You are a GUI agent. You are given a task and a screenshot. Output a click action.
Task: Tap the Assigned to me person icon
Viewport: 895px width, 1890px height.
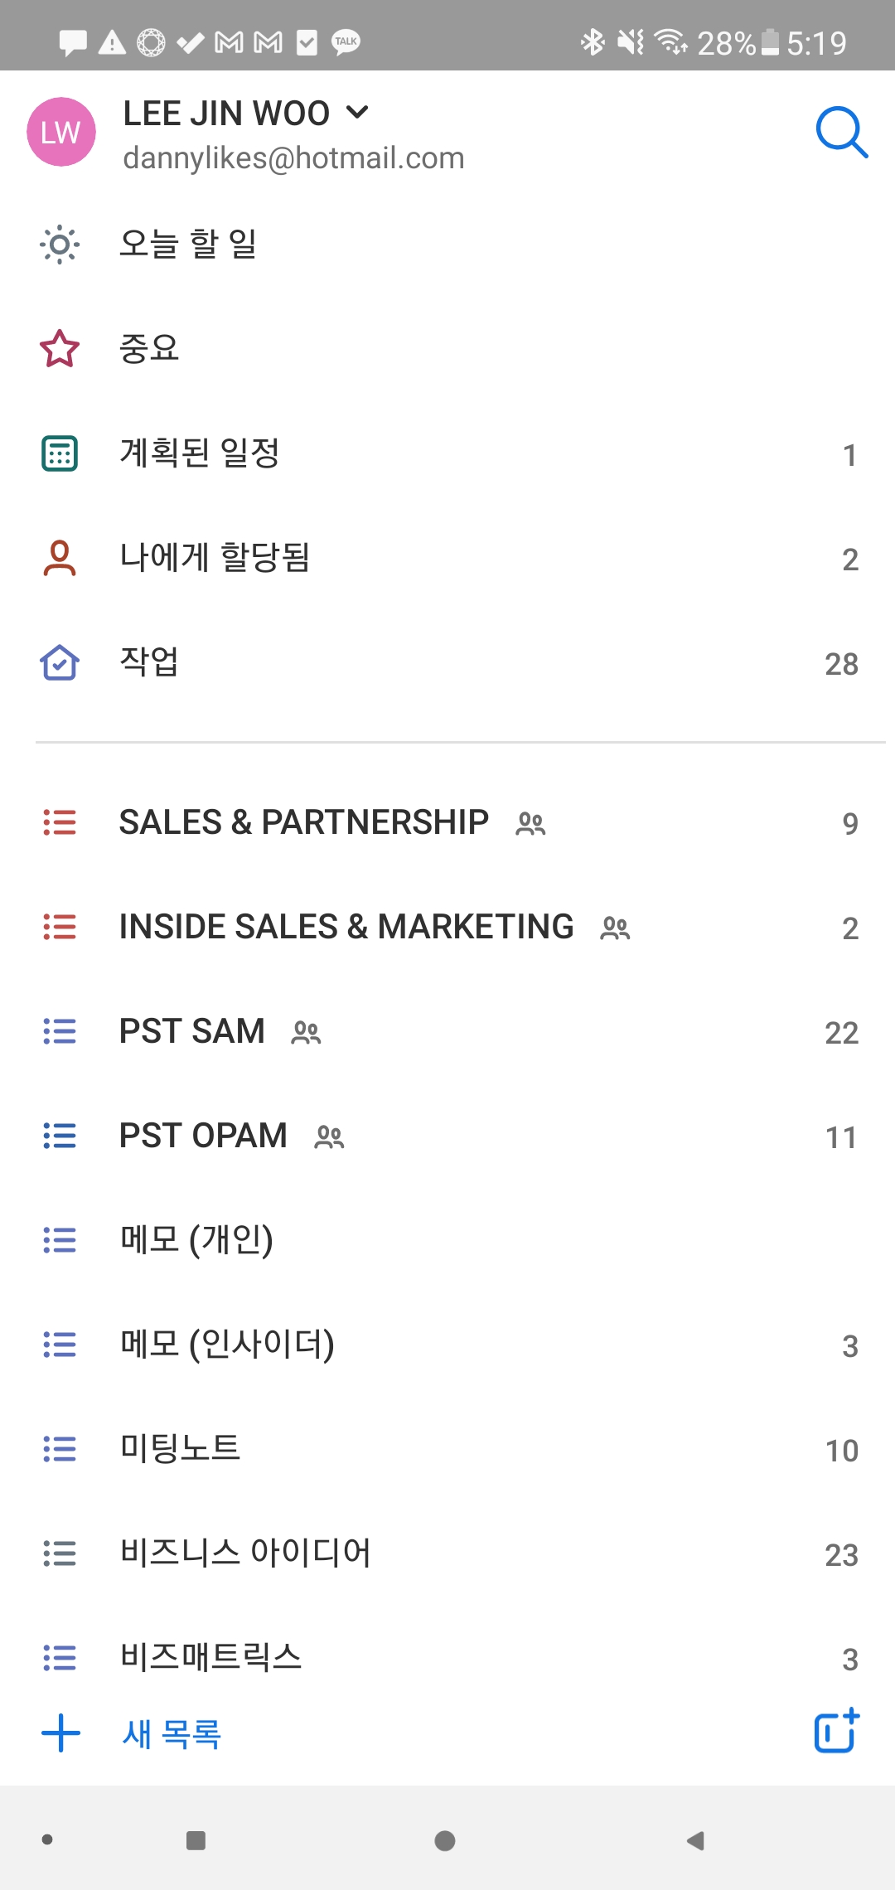tap(60, 558)
